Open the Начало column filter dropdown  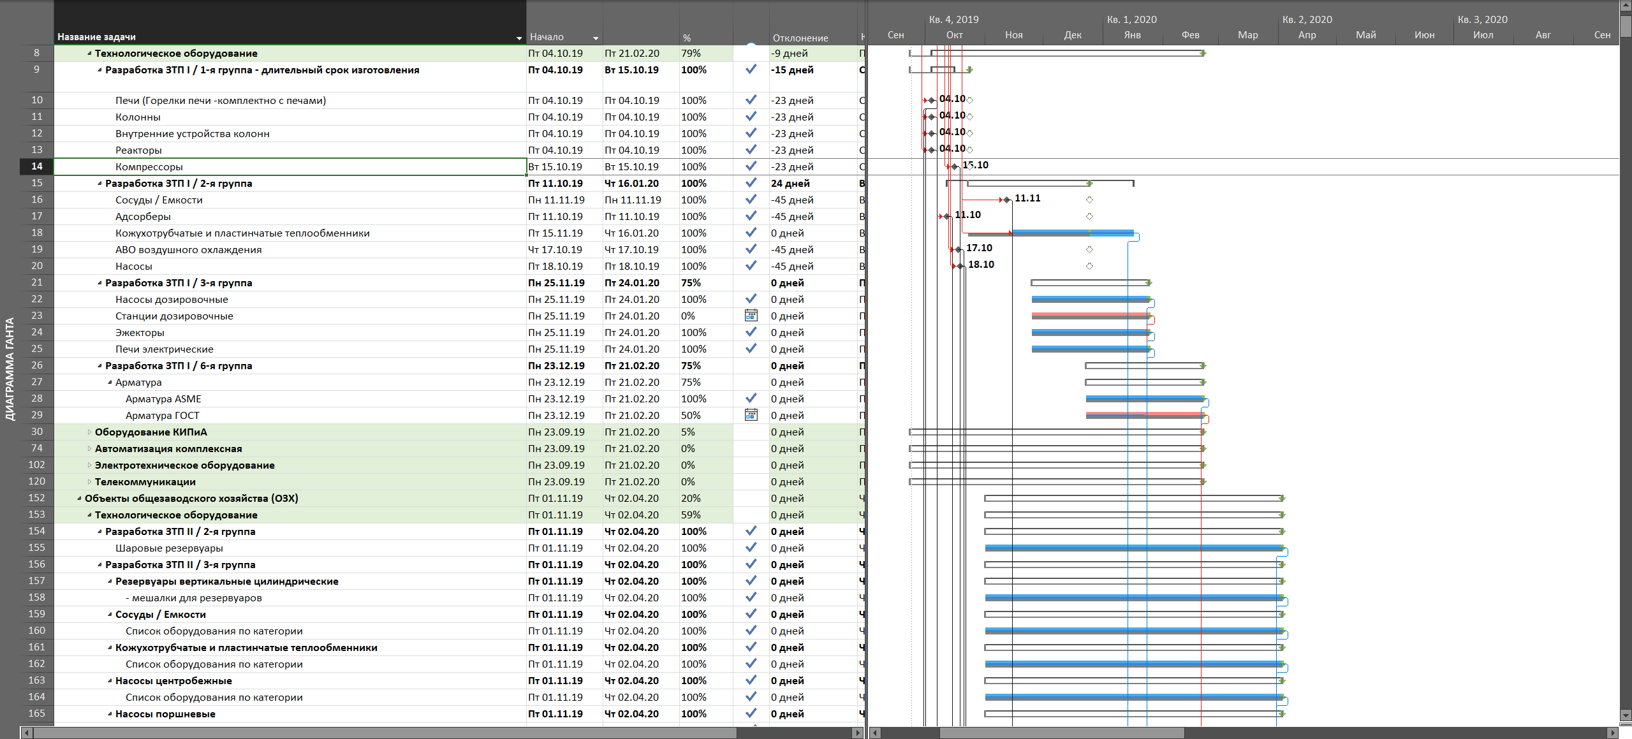point(596,38)
